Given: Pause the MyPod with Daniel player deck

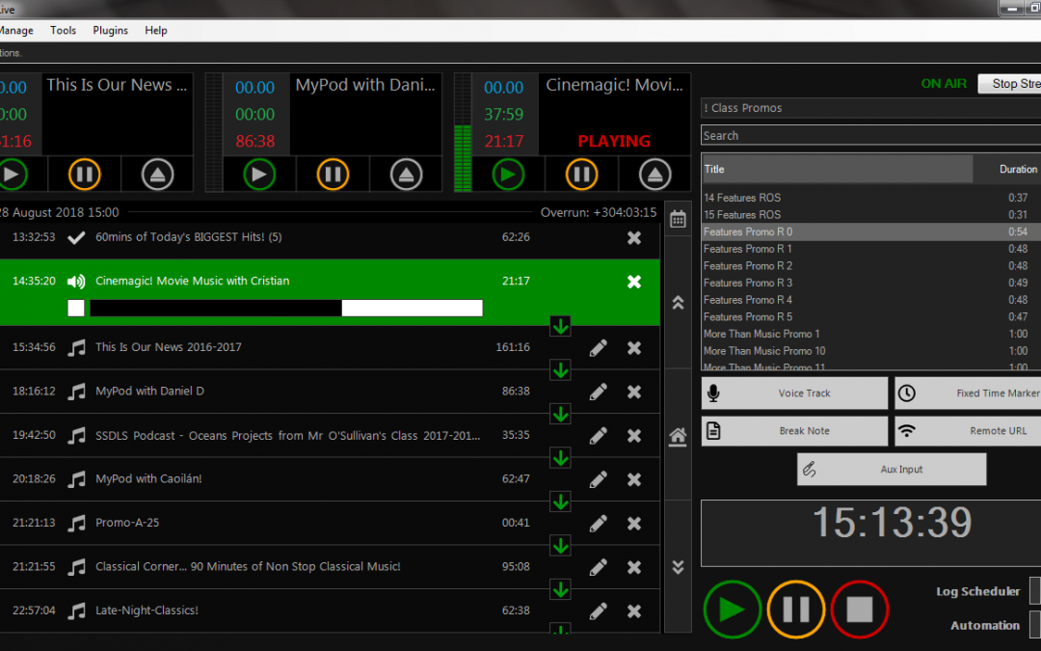Looking at the screenshot, I should [x=333, y=175].
